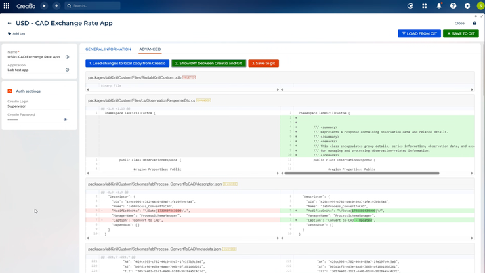This screenshot has height=273, width=485.
Task: Open the app launcher grid icon
Action: 7,6
